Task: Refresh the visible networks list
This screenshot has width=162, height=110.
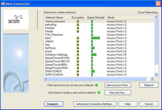Action: coord(149,85)
